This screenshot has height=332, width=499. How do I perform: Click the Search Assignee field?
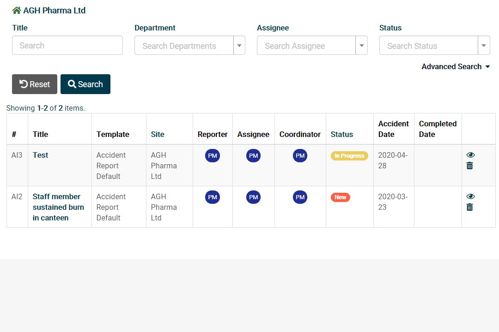306,46
